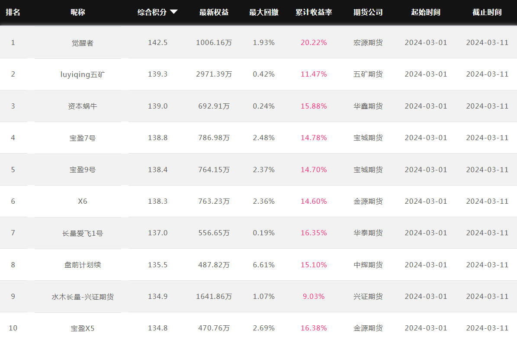Screen dimensions: 517x343
Task: Select the return rate 15.88%
Action: [x=314, y=106]
